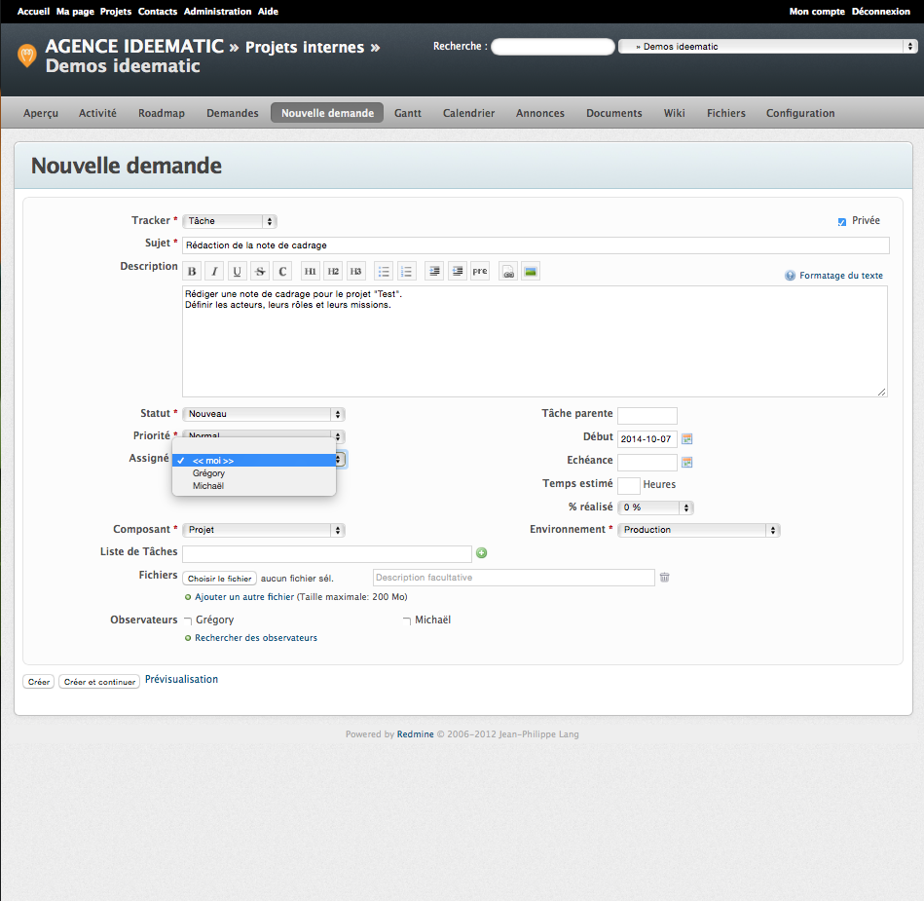Click the Temps estimé hours field
The width and height of the screenshot is (924, 901).
pos(629,485)
